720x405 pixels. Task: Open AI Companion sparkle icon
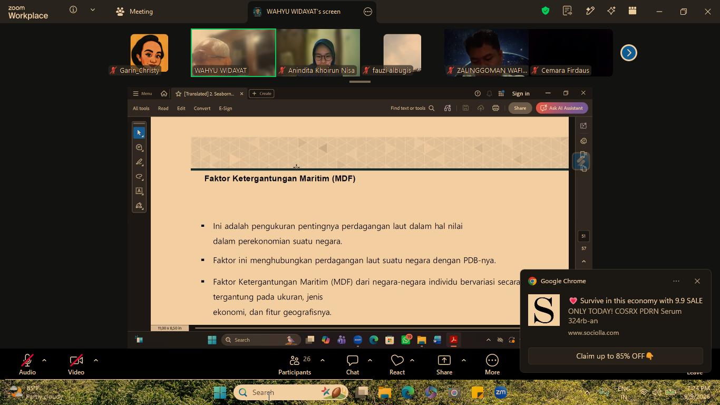coord(611,11)
